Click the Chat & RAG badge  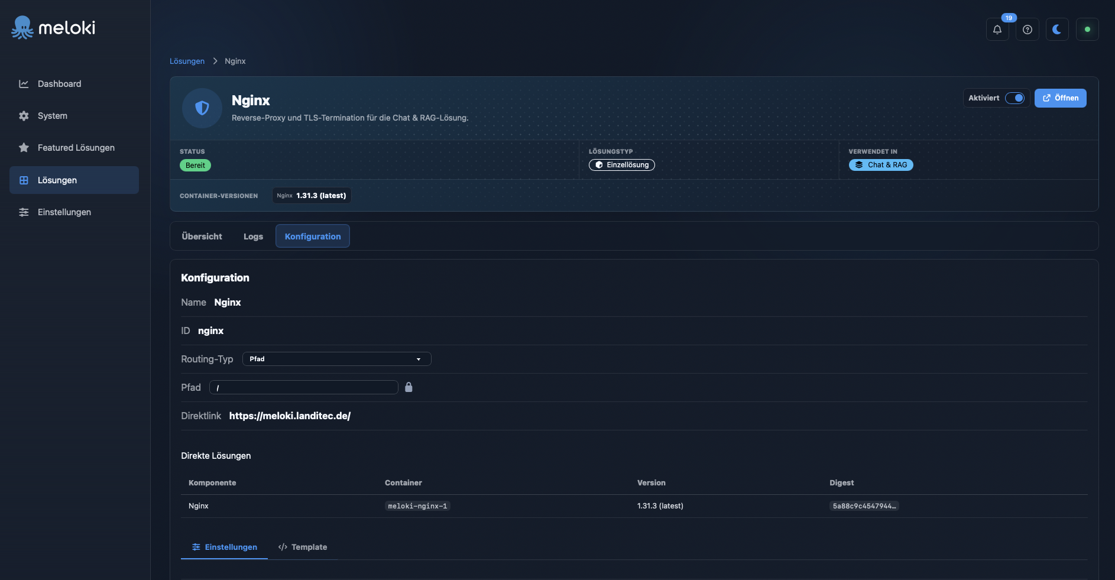(881, 165)
